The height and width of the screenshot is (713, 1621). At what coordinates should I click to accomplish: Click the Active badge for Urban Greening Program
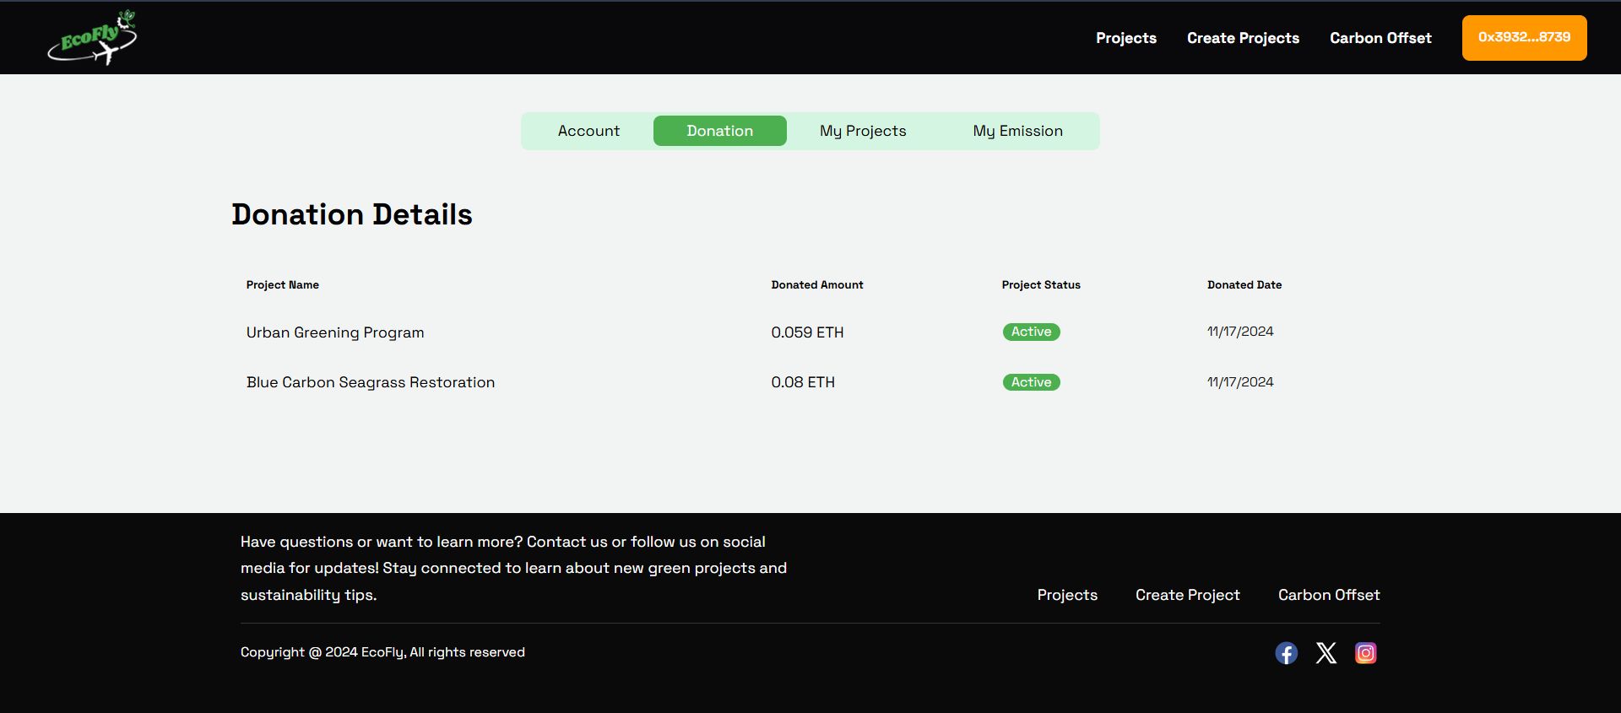click(1031, 332)
